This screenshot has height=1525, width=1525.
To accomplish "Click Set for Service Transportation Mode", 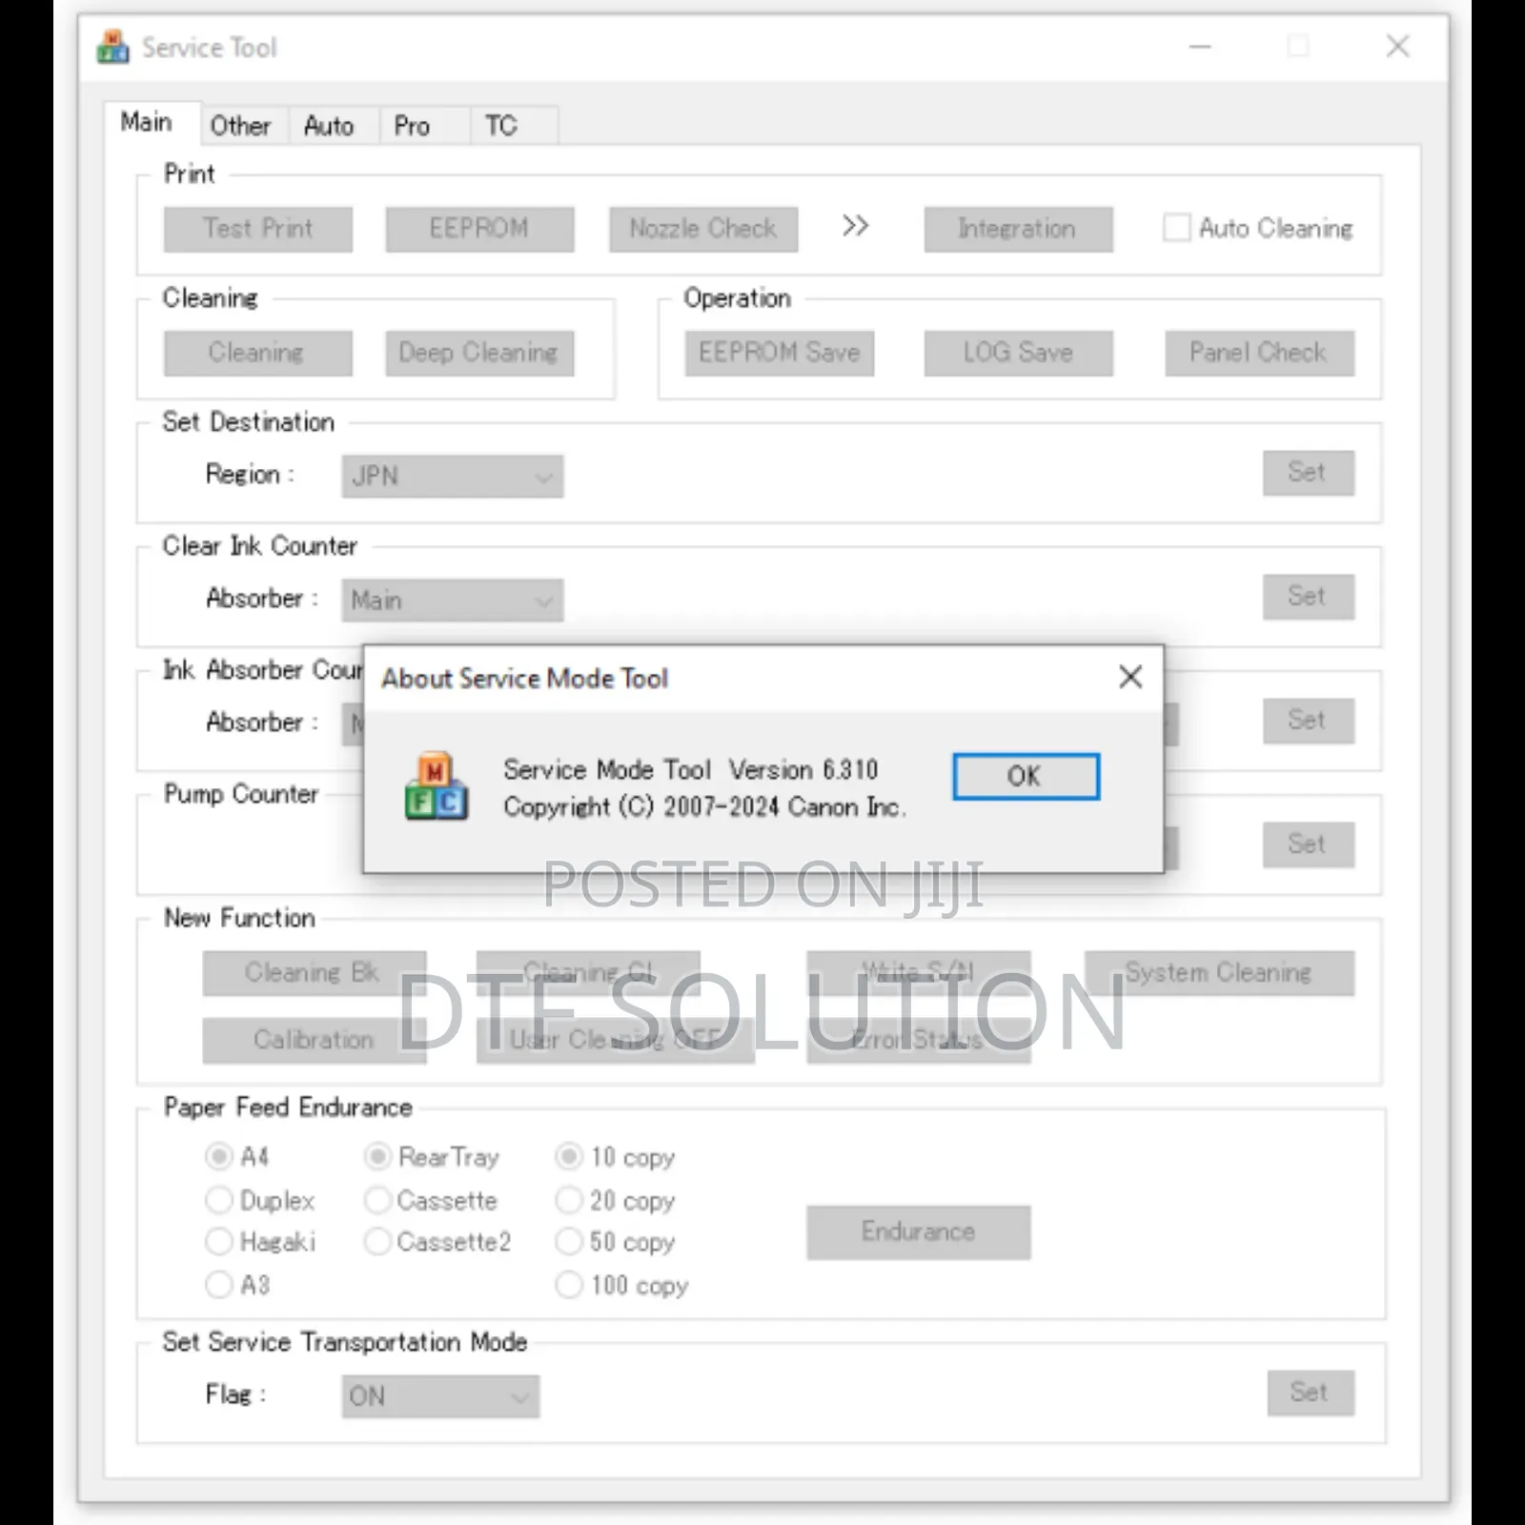I will [x=1311, y=1393].
